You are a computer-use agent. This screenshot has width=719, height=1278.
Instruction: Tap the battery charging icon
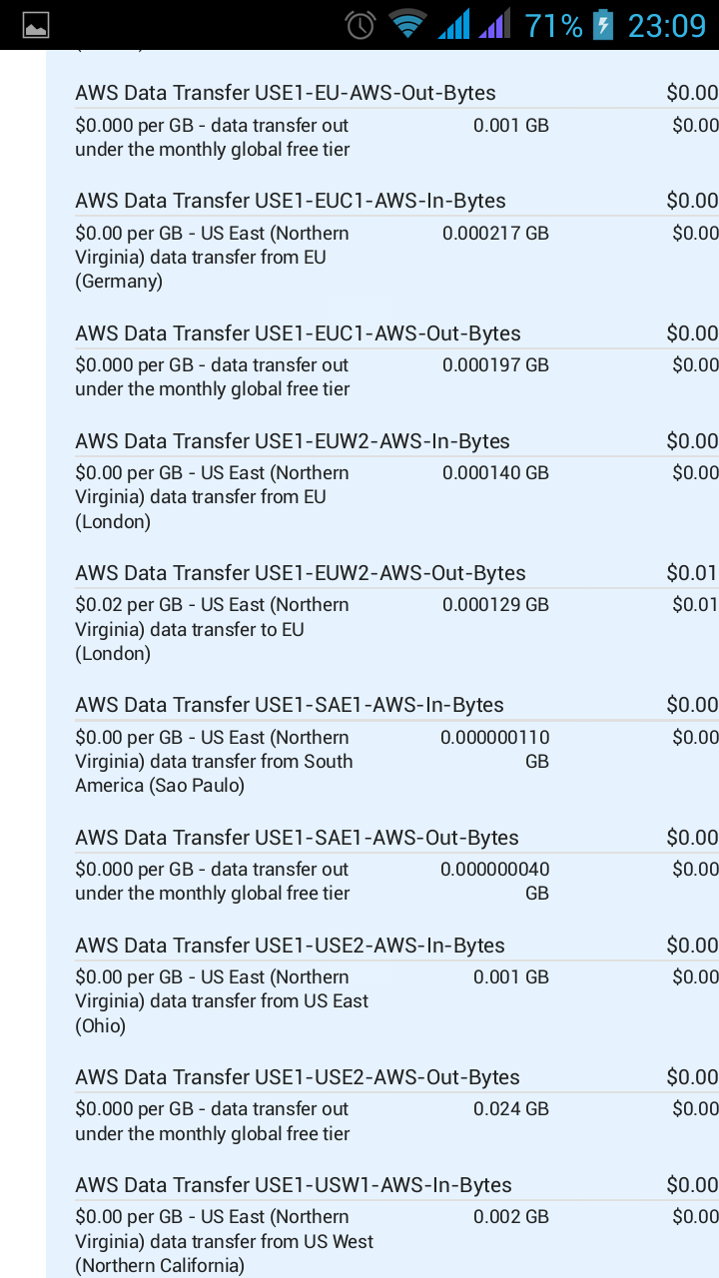(x=603, y=24)
